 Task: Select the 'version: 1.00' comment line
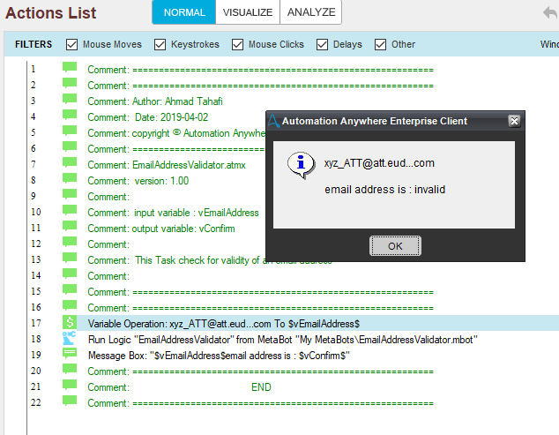tap(138, 181)
